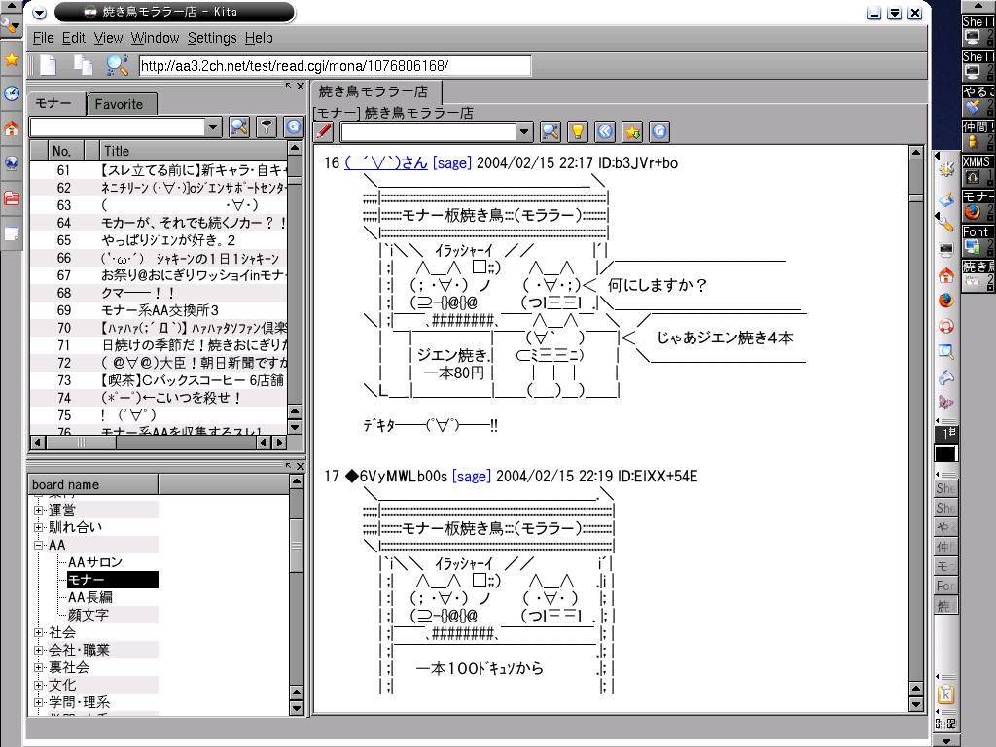Click the search icon in thread view toolbar
This screenshot has height=747, width=996.
[x=551, y=131]
